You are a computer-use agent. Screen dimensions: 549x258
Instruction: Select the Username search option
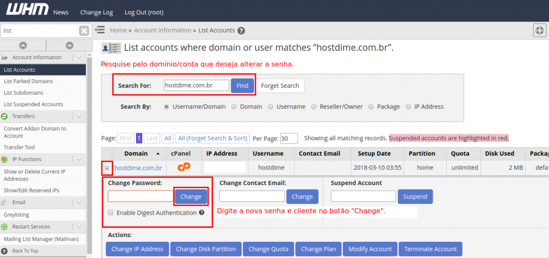(x=271, y=107)
